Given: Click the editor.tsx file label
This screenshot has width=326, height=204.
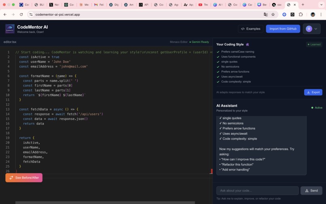Looking at the screenshot, I should click(x=10, y=42).
